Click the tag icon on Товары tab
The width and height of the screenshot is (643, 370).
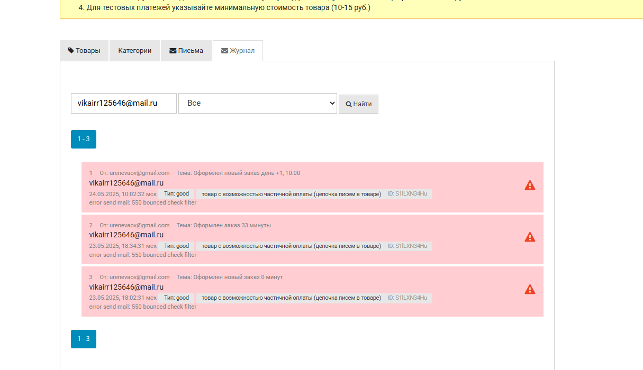(x=71, y=51)
